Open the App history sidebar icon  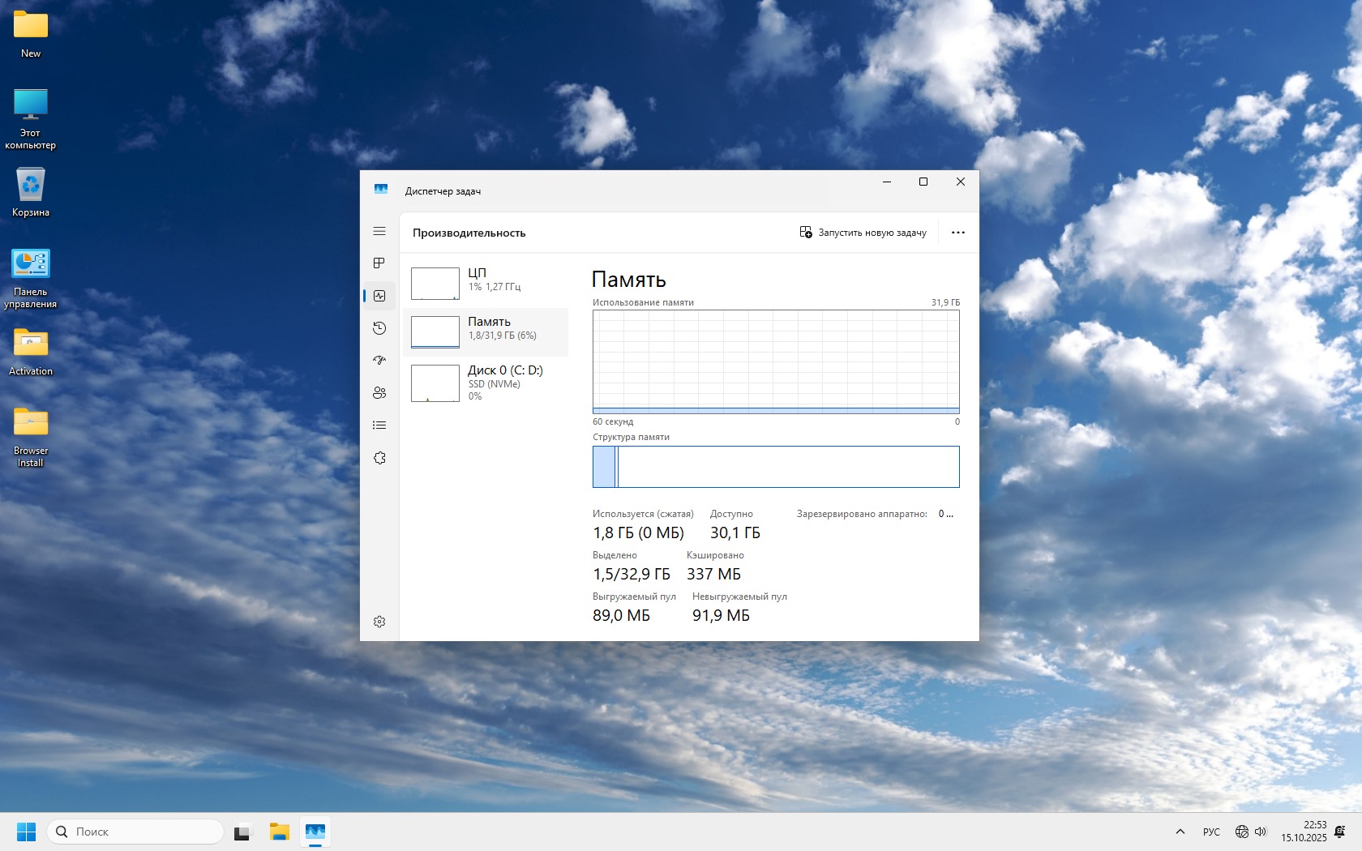tap(379, 328)
